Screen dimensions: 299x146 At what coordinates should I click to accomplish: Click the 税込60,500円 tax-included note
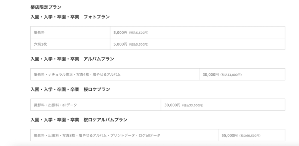(x=250, y=136)
